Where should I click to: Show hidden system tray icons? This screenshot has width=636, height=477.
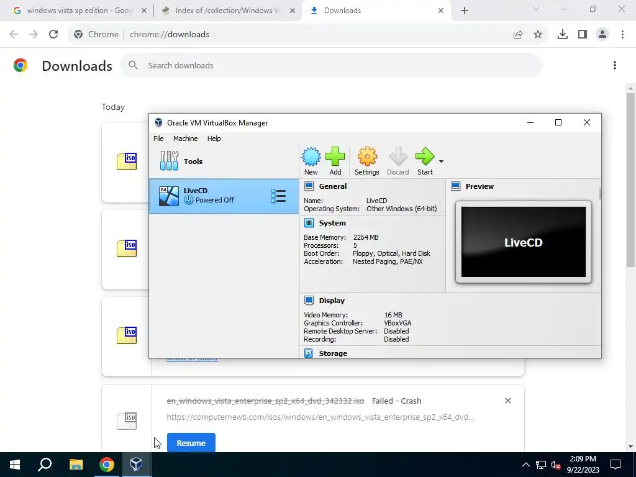coord(525,465)
